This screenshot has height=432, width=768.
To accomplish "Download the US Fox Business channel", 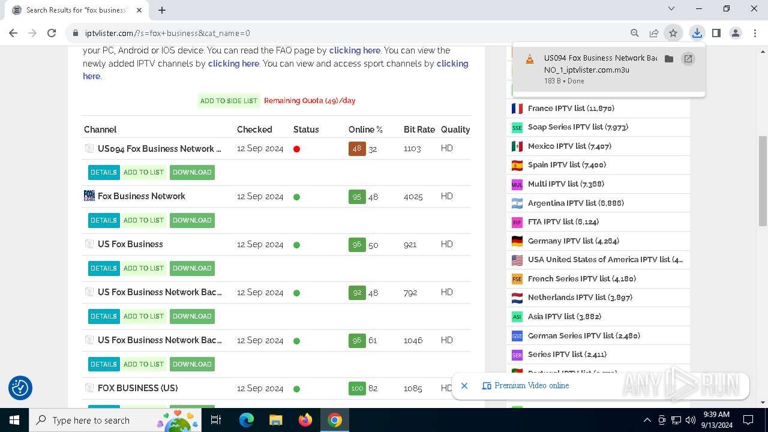I will (192, 268).
